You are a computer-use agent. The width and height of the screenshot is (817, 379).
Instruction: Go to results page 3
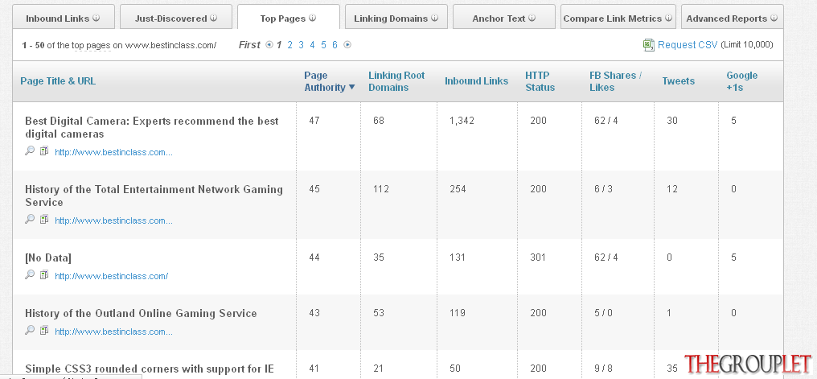[301, 45]
